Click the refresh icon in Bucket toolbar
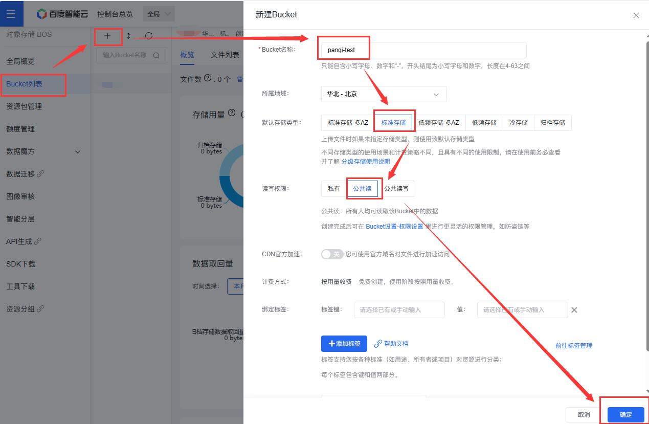The image size is (649, 424). pyautogui.click(x=148, y=36)
